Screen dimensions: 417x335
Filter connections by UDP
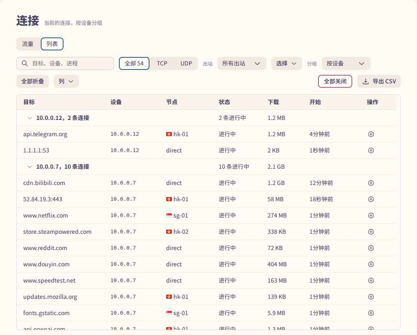pos(186,63)
